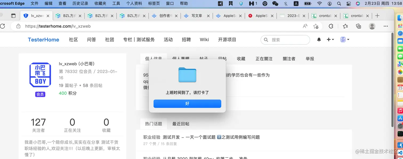The image size is (403, 159).
Task: Open the Collections icon in the toolbar
Action: 358,26
